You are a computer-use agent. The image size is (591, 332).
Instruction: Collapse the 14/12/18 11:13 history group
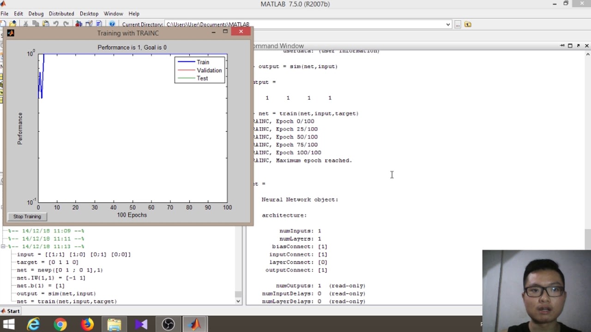click(3, 246)
